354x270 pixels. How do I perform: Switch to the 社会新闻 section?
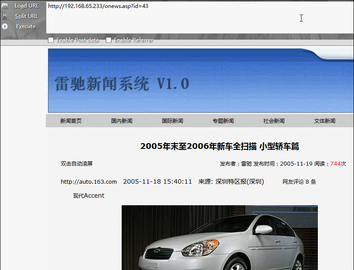274,121
